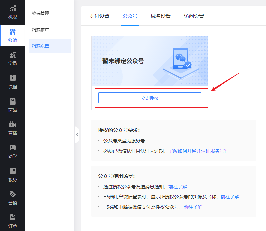The height and width of the screenshot is (231, 266).
Task: Open 前往了解 link for 消息通知
Action: [x=178, y=187]
